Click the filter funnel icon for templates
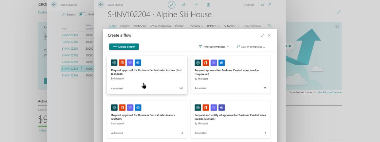 pos(200,47)
